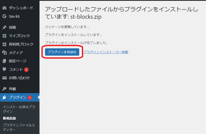Follow the プラグインインストーラへ移動 link
The height and width of the screenshot is (134, 206).
[106, 52]
